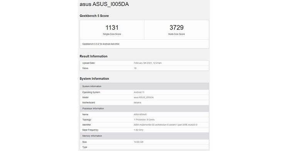The width and height of the screenshot is (289, 151).
Task: Click the 'Motherboard' row label
Action: pos(89,103)
